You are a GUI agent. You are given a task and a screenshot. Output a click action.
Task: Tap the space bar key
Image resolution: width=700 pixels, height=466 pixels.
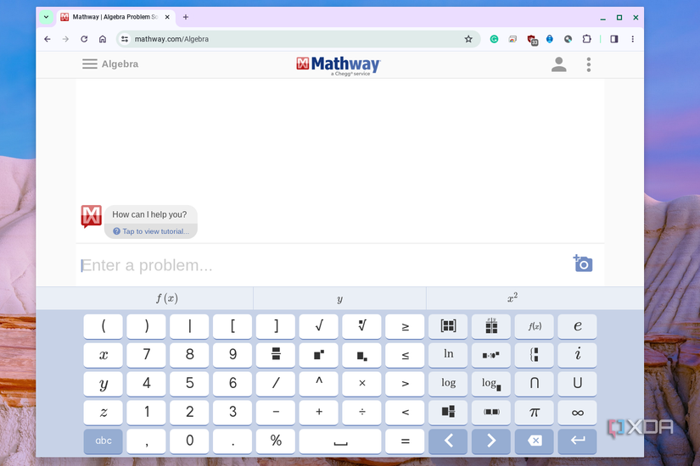pyautogui.click(x=340, y=441)
